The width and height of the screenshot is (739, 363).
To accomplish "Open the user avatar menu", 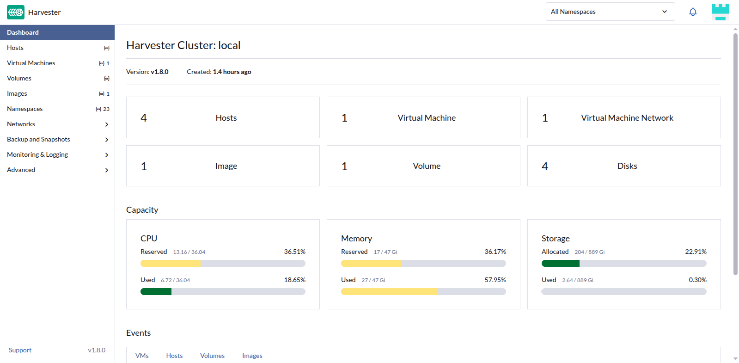I will (x=720, y=12).
